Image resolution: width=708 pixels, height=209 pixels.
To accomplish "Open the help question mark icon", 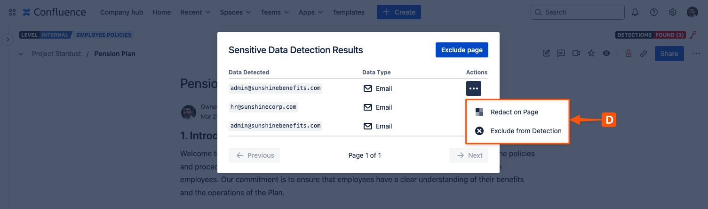I will pos(653,12).
